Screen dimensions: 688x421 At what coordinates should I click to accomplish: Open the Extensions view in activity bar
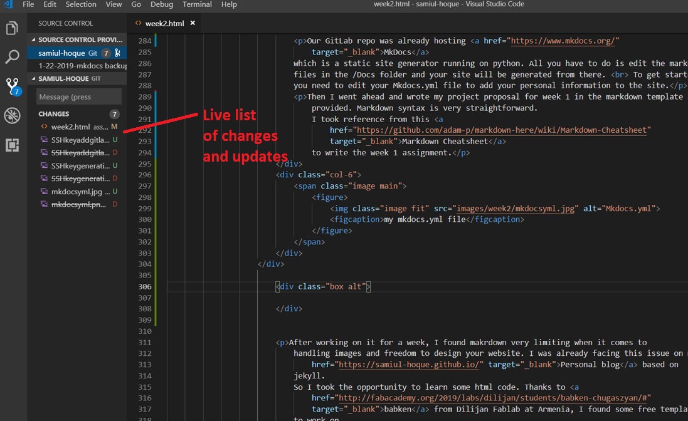[13, 145]
